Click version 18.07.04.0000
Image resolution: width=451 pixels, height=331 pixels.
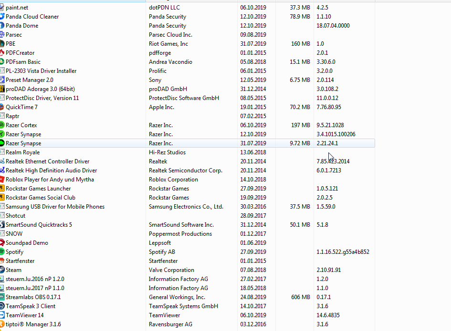333,26
